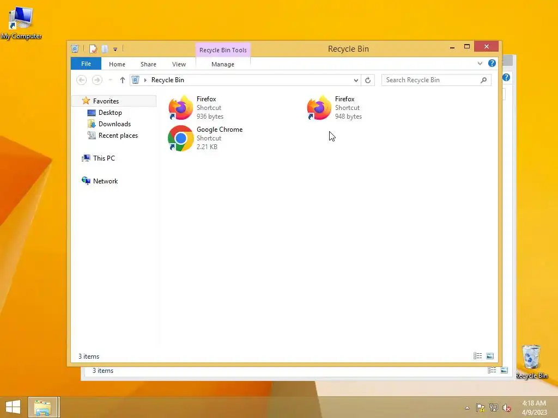Select the Google Chrome shortcut icon
Screen dimensions: 558x418
pos(181,138)
